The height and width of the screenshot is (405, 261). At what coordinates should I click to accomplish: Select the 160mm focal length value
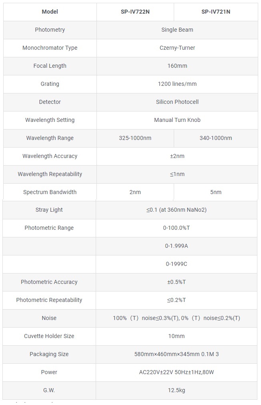pyautogui.click(x=177, y=66)
